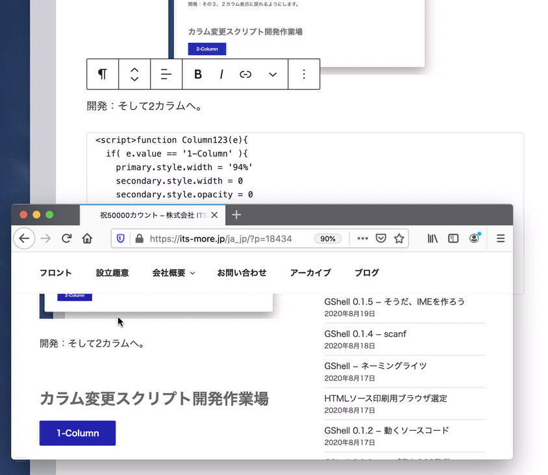Save page to Pocket
The width and height of the screenshot is (548, 475).
pos(381,239)
